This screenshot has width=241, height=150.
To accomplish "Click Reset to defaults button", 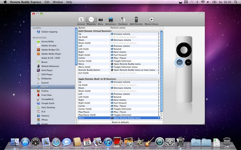I will click(x=120, y=122).
